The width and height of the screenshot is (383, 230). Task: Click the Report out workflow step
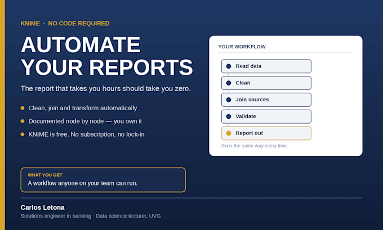pyautogui.click(x=266, y=133)
